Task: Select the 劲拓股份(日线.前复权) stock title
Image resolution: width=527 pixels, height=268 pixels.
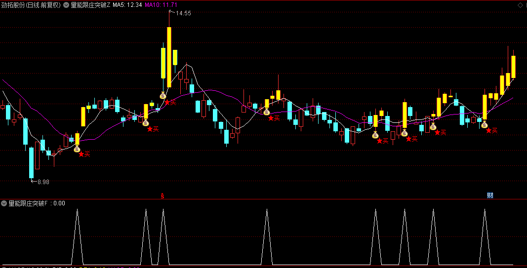Action: pyautogui.click(x=31, y=5)
